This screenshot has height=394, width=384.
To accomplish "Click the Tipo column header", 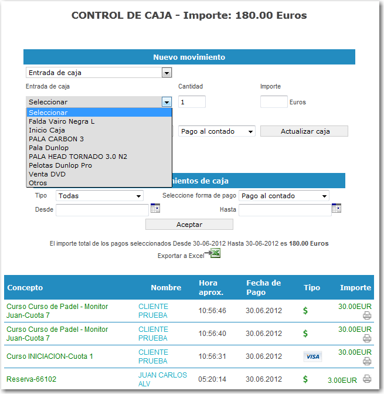I will 312,287.
